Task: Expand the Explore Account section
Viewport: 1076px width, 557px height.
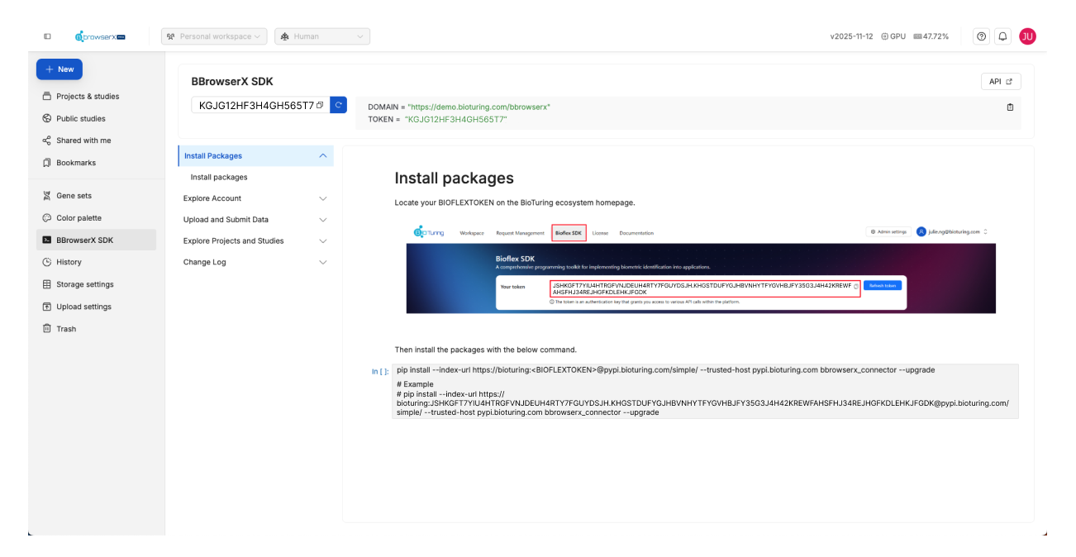Action: [256, 198]
